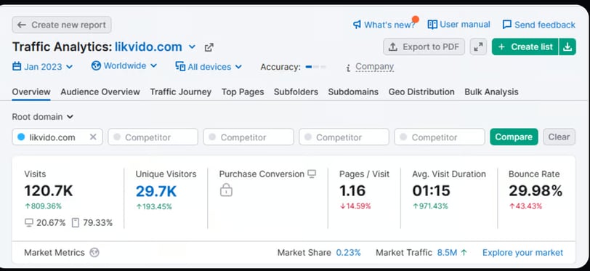Click the Pages / Visit change ↓14.59%
Image resolution: width=590 pixels, height=271 pixels.
point(355,206)
